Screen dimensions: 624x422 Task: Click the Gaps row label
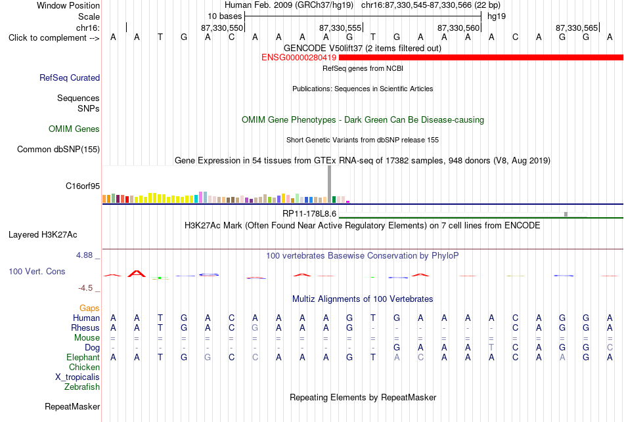coord(89,308)
